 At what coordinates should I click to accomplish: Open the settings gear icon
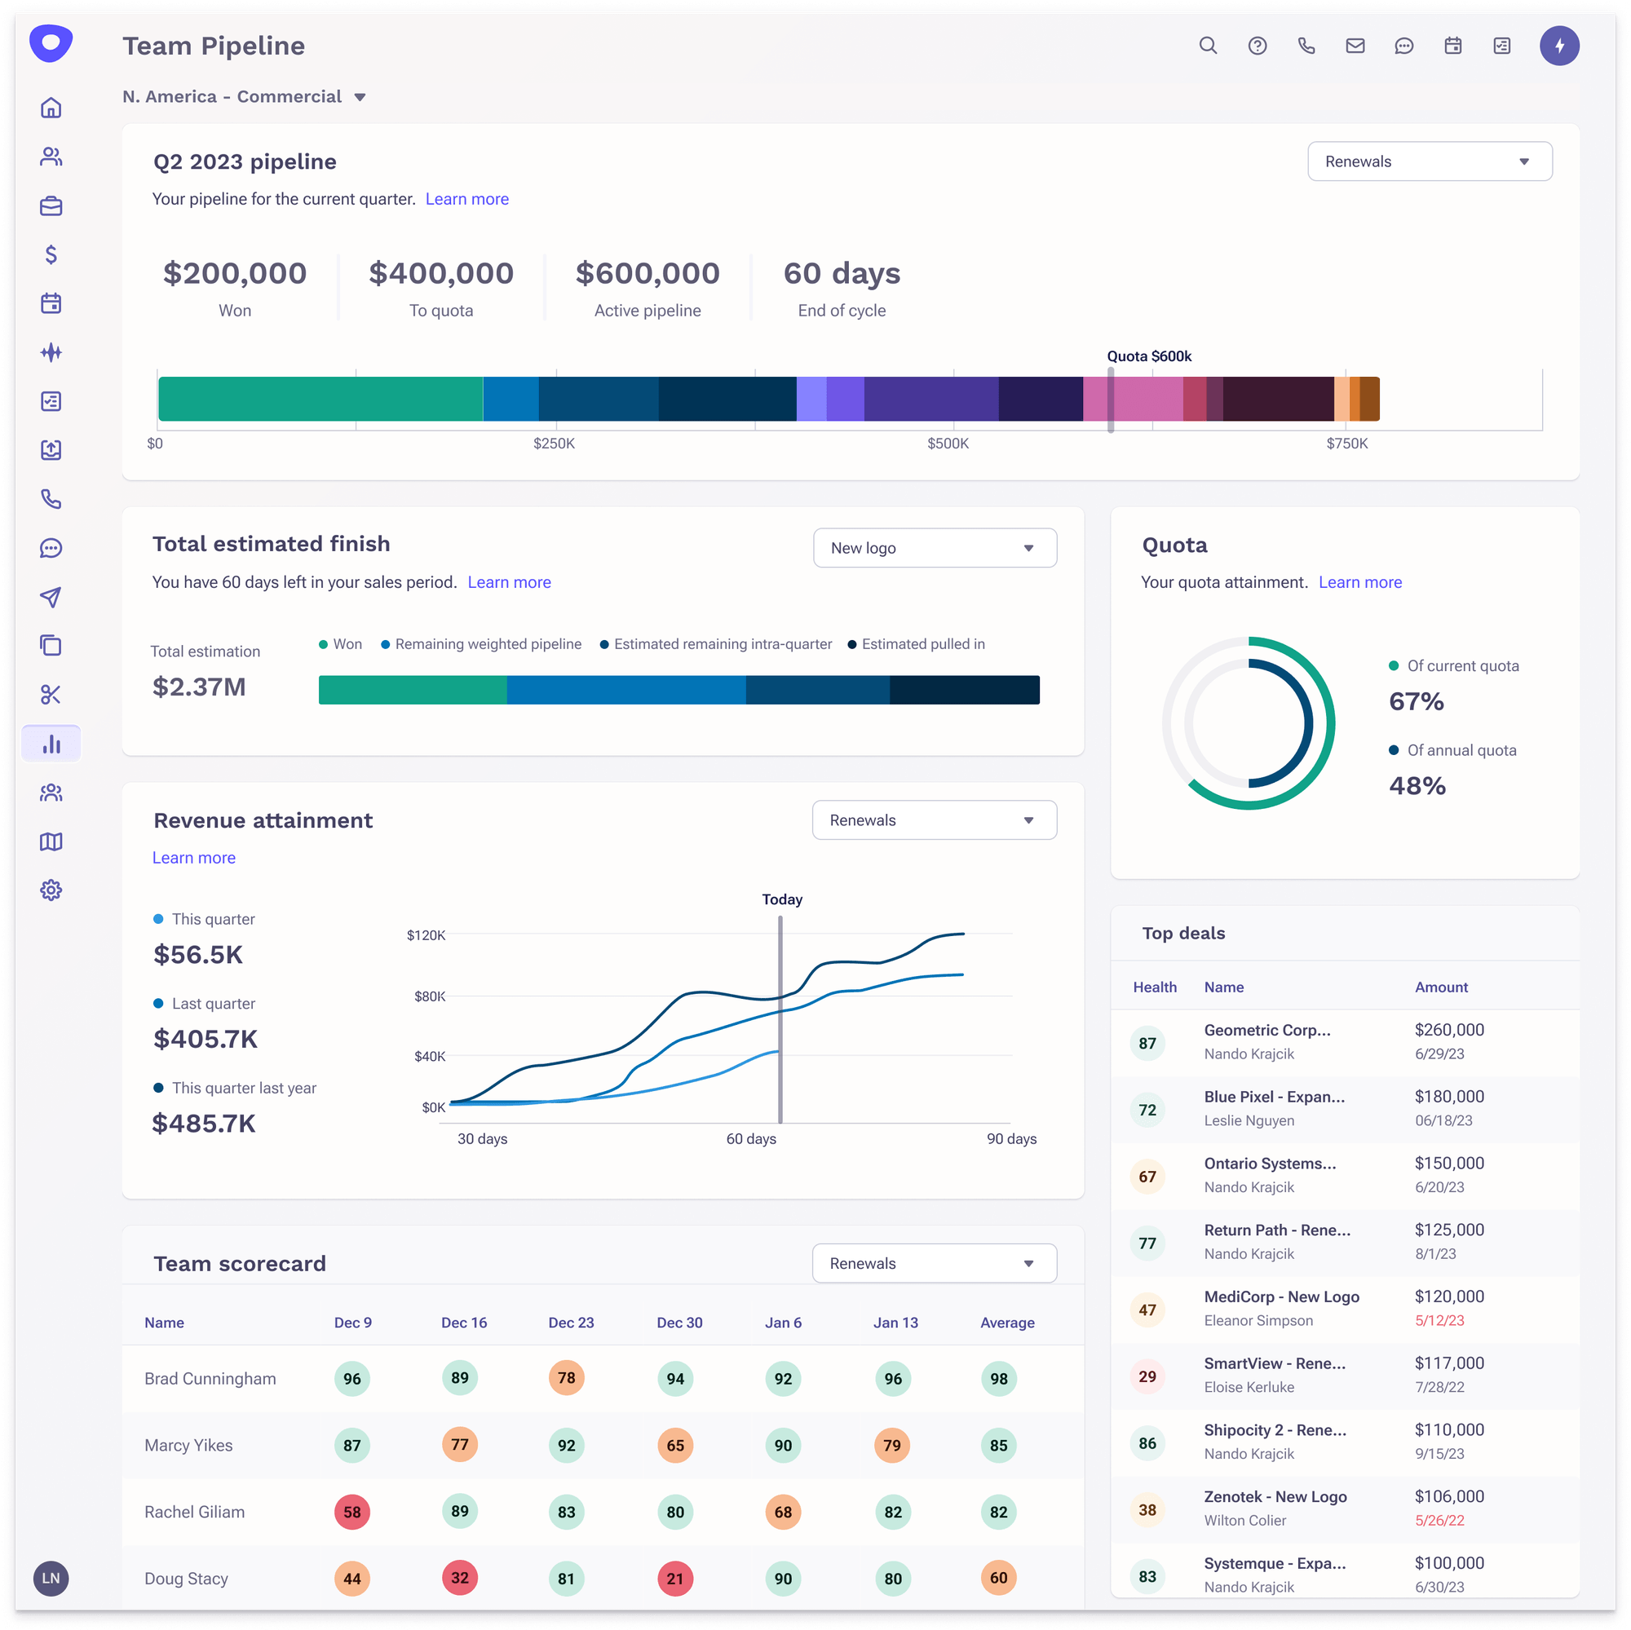click(x=51, y=890)
